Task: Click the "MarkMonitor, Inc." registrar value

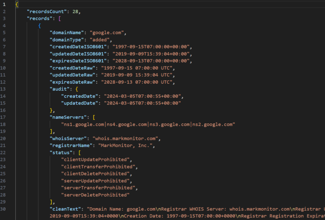Action: [x=127, y=146]
